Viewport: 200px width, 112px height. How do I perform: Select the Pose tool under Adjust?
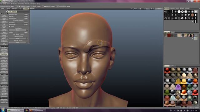click(x=4, y=79)
